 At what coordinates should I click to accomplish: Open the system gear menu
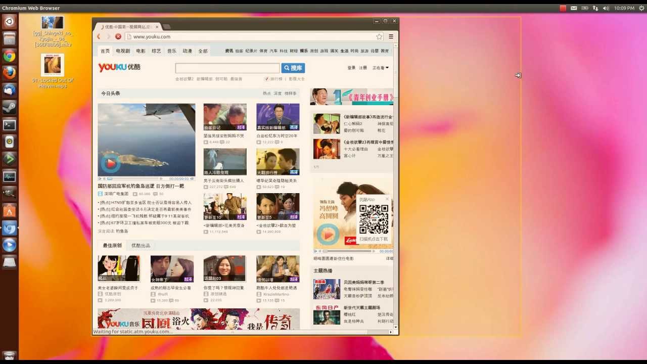pyautogui.click(x=641, y=8)
